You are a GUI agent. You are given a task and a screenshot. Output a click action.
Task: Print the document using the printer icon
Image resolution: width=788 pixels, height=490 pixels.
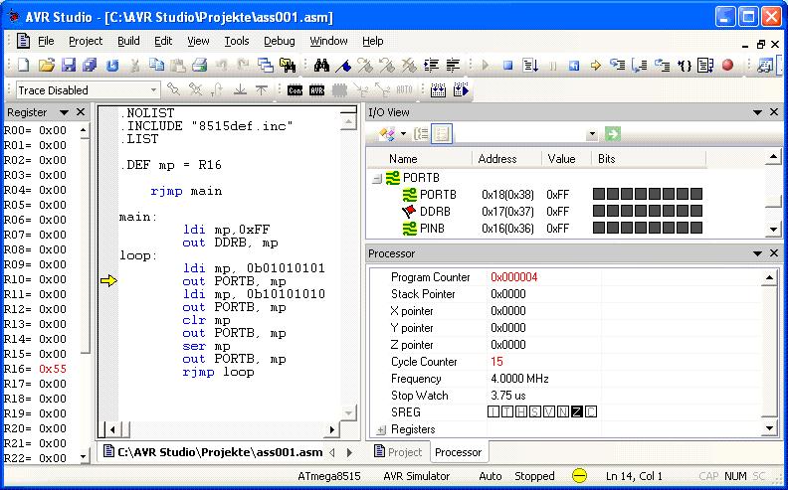click(x=200, y=65)
